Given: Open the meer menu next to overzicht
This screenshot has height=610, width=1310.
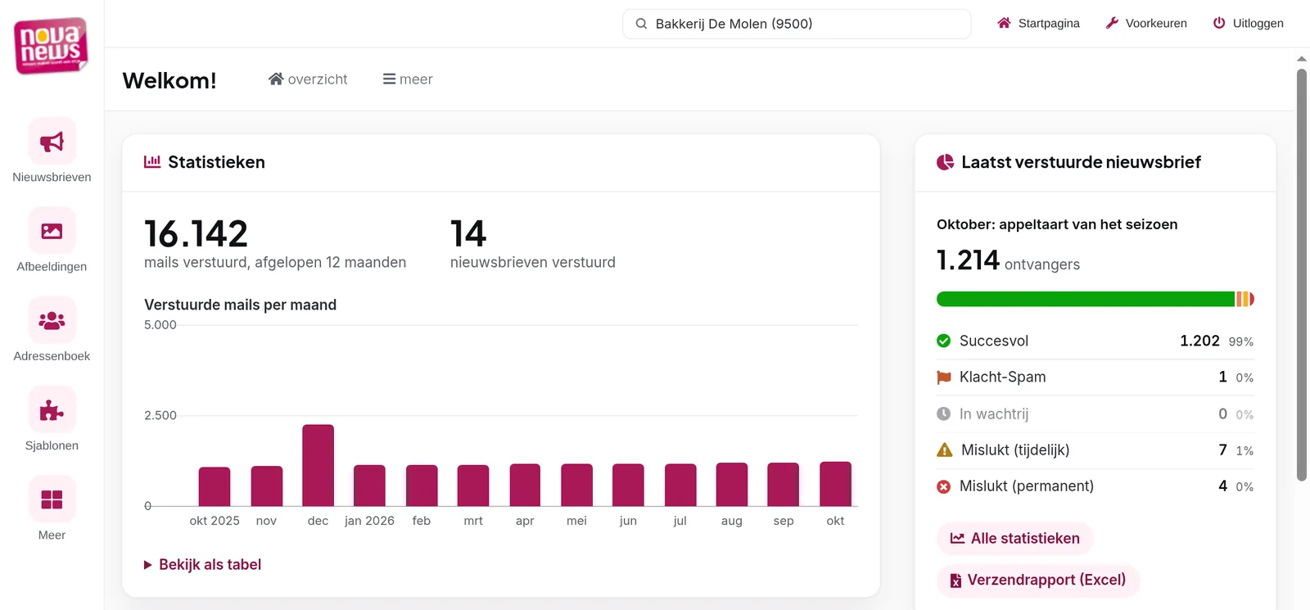Looking at the screenshot, I should [x=408, y=79].
